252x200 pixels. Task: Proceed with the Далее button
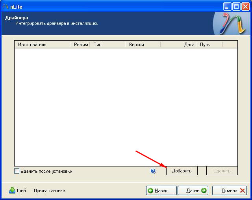(x=193, y=191)
